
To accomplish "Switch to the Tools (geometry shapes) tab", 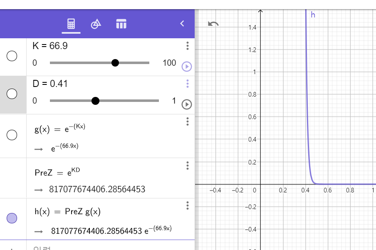I will pyautogui.click(x=96, y=24).
